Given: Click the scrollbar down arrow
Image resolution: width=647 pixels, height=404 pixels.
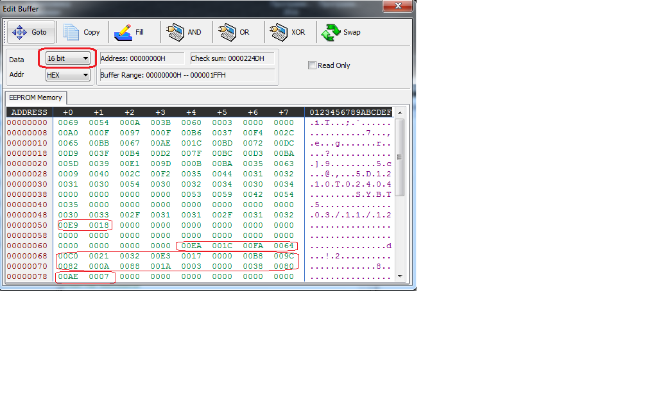Looking at the screenshot, I should point(399,276).
